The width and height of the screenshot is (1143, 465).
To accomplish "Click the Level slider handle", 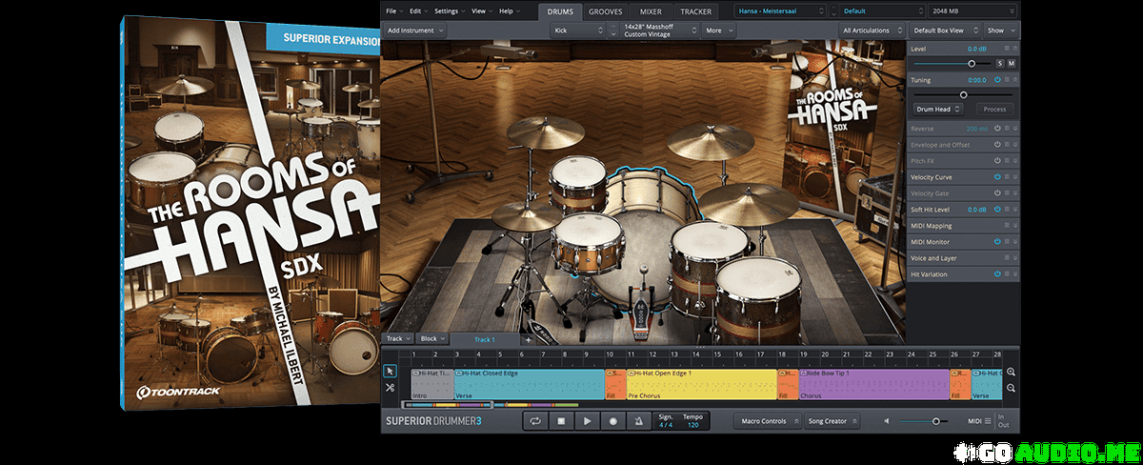I will pos(972,63).
